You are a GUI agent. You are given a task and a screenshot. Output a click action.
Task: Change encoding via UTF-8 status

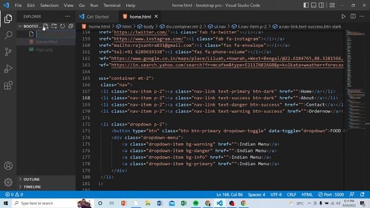(276, 195)
